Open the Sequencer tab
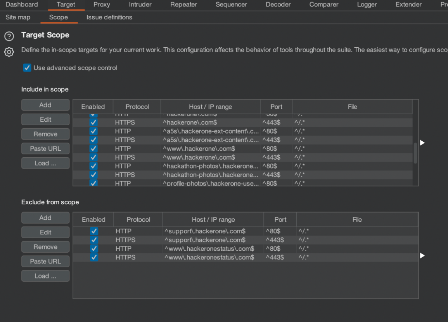Screen dimensions: 448x322 [232, 5]
